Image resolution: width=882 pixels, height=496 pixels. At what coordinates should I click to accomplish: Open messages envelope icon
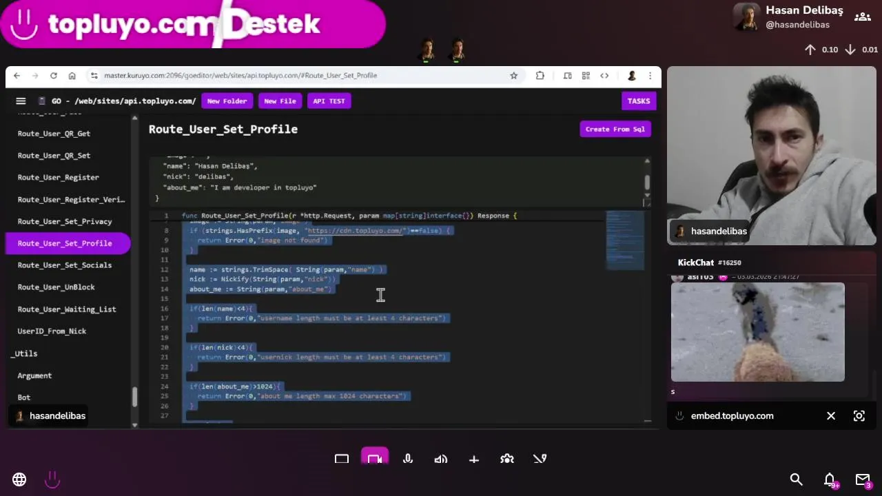(x=863, y=479)
